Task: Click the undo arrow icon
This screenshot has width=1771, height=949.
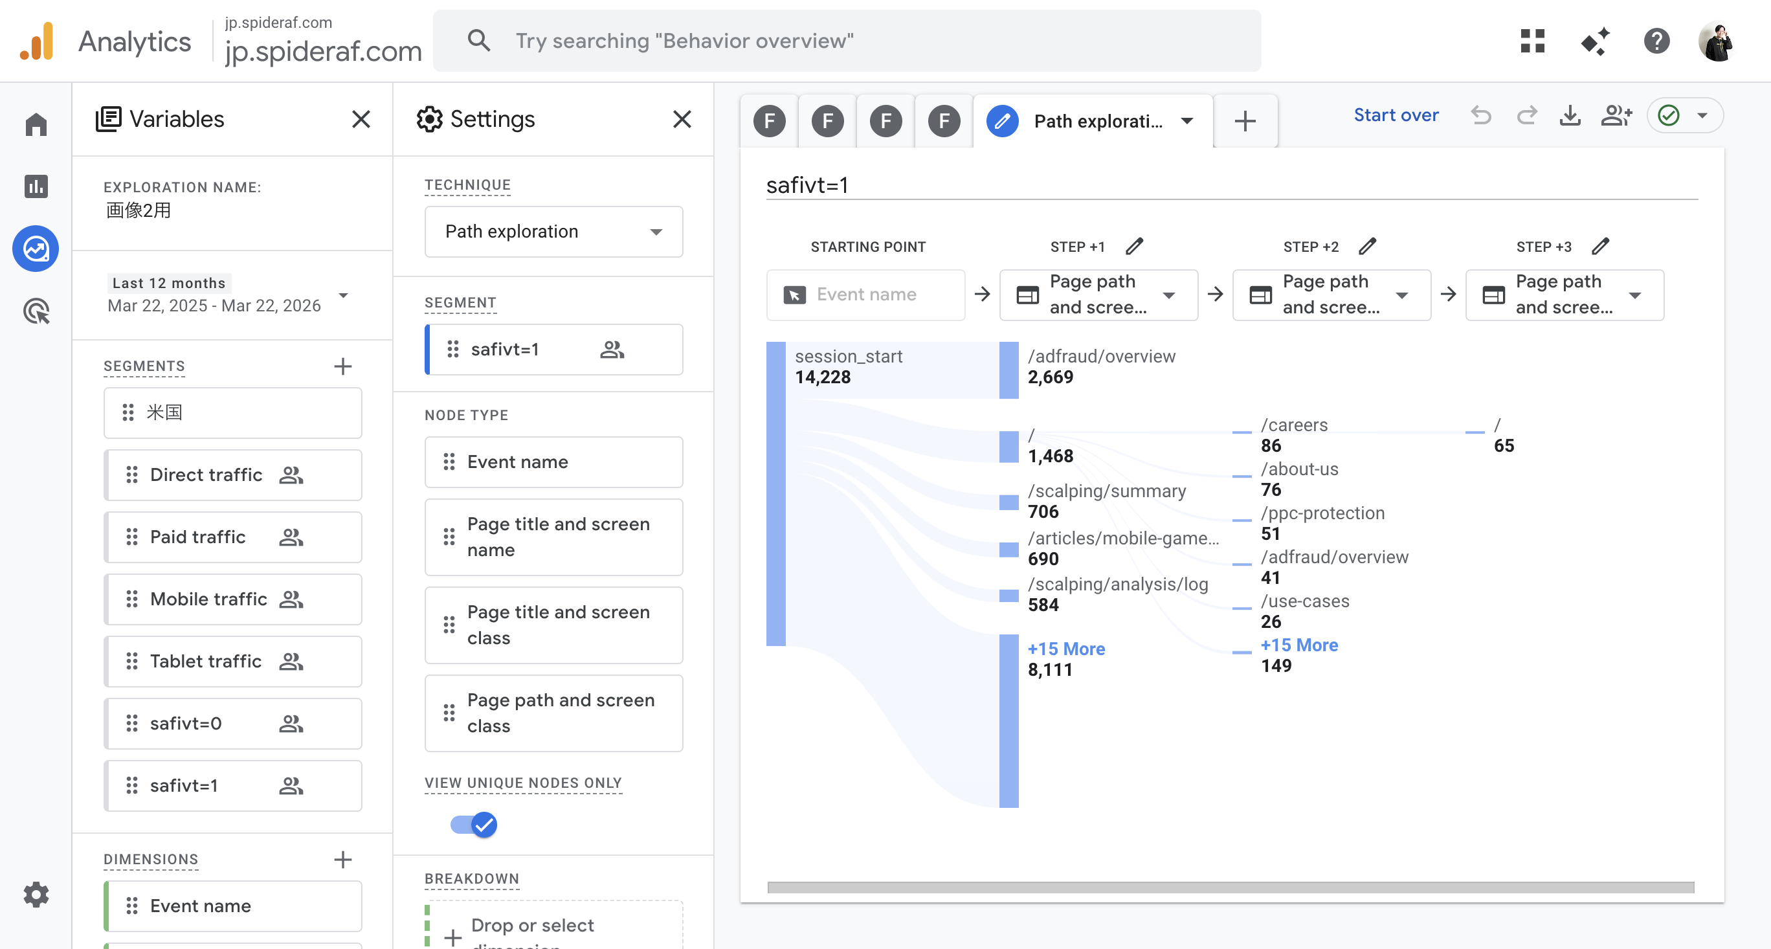Action: 1481,115
